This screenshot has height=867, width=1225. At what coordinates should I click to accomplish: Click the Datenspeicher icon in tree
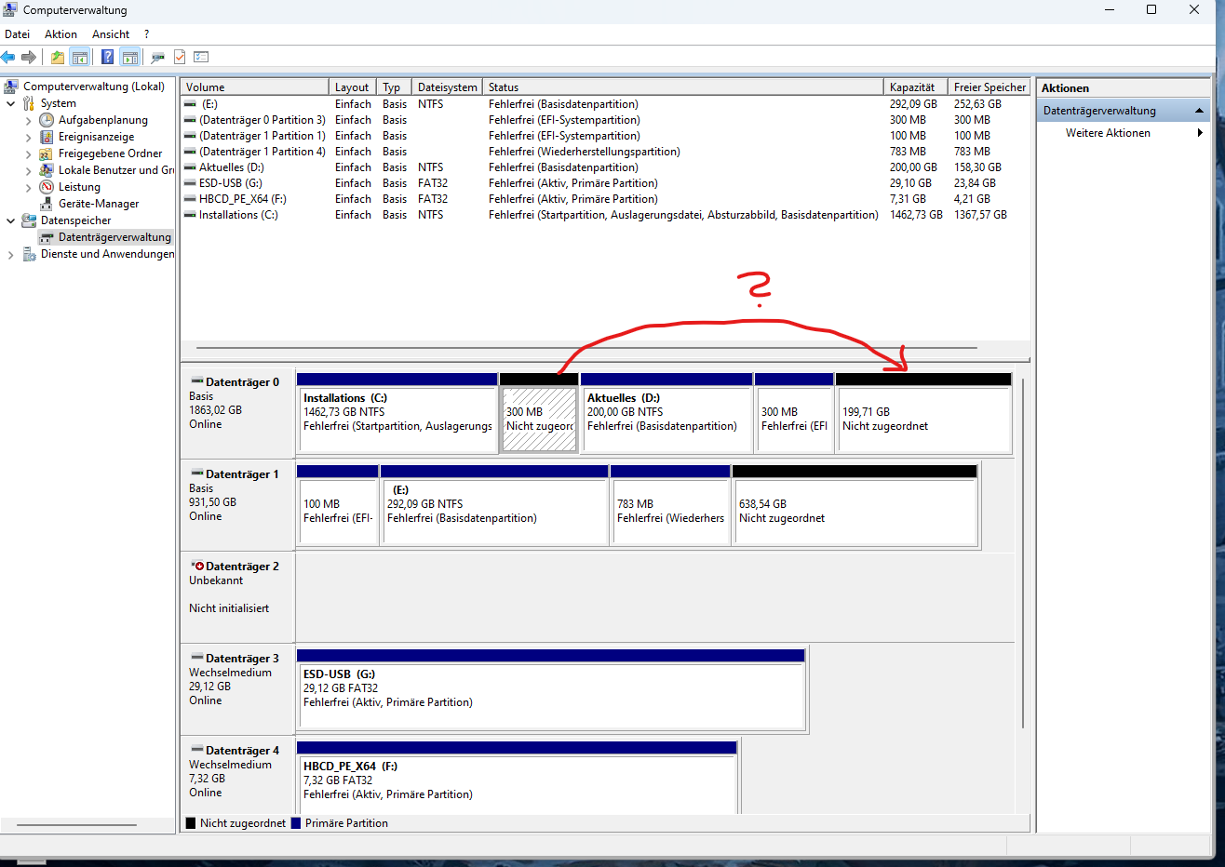point(29,220)
